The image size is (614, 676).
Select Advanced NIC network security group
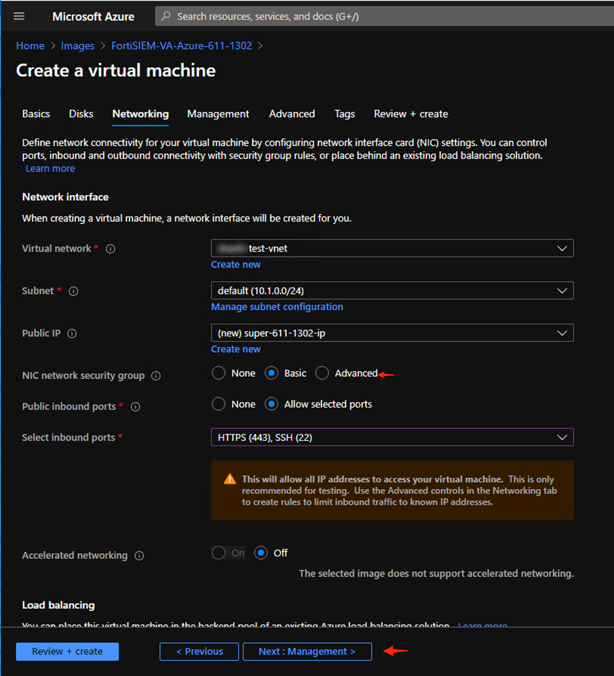(322, 373)
